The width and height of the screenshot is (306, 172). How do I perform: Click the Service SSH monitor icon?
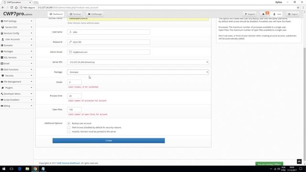tap(3, 27)
